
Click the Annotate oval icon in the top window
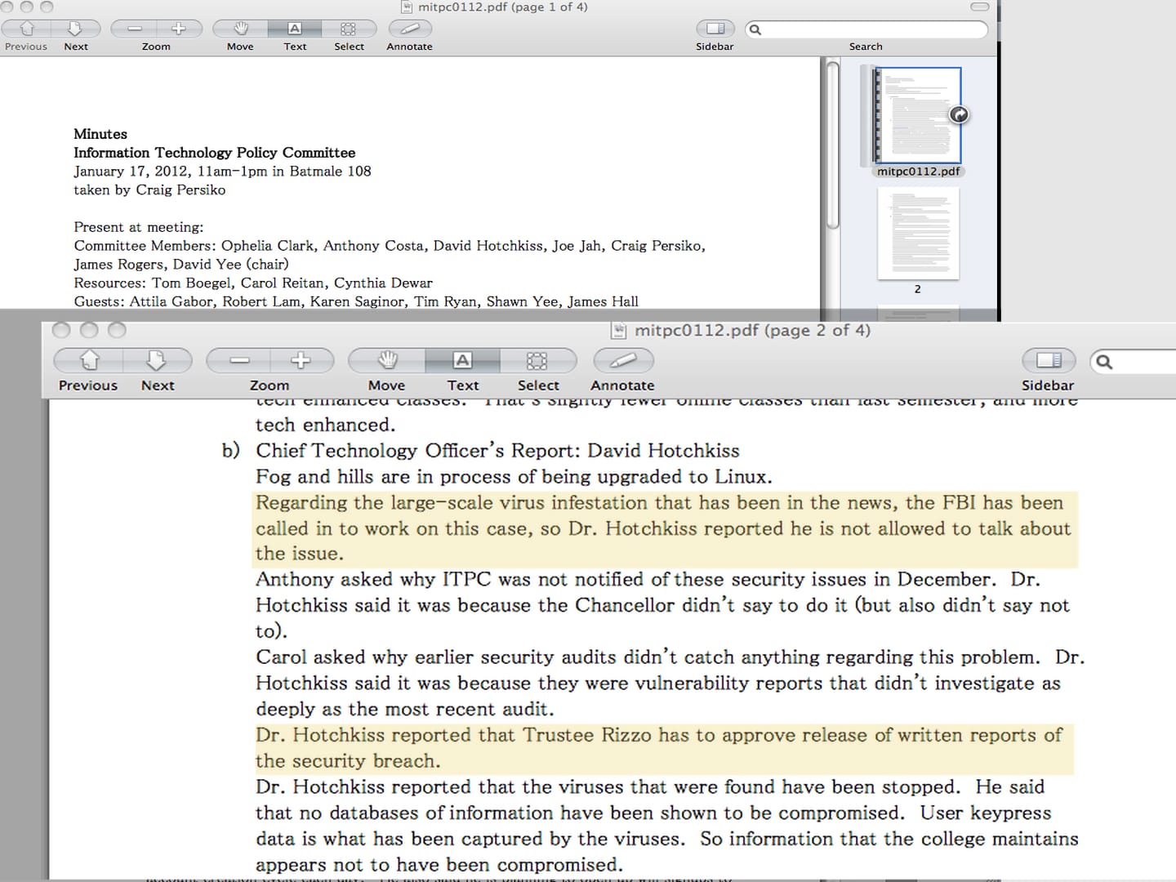[408, 29]
